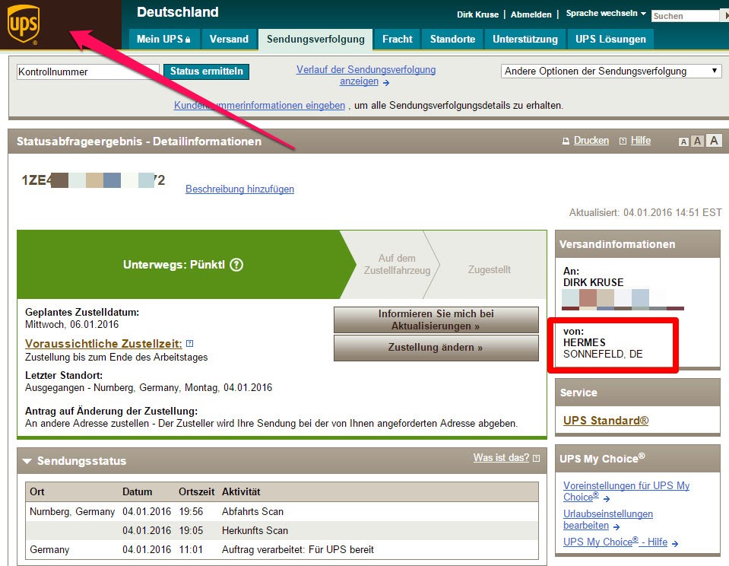The width and height of the screenshot is (729, 566).
Task: Open the Fracht tab
Action: pyautogui.click(x=398, y=39)
